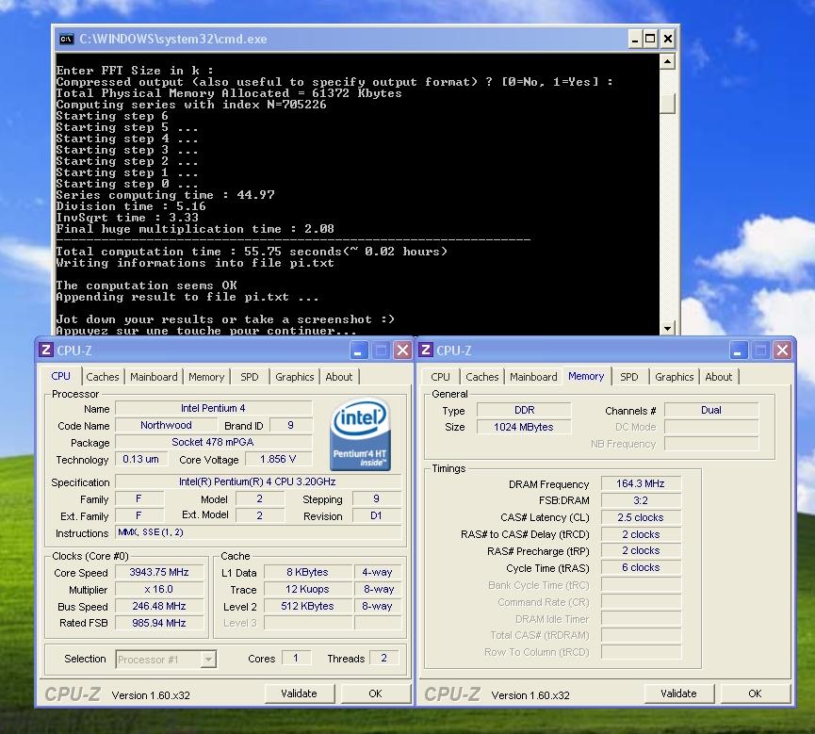Minimize the cmd.exe window

635,39
